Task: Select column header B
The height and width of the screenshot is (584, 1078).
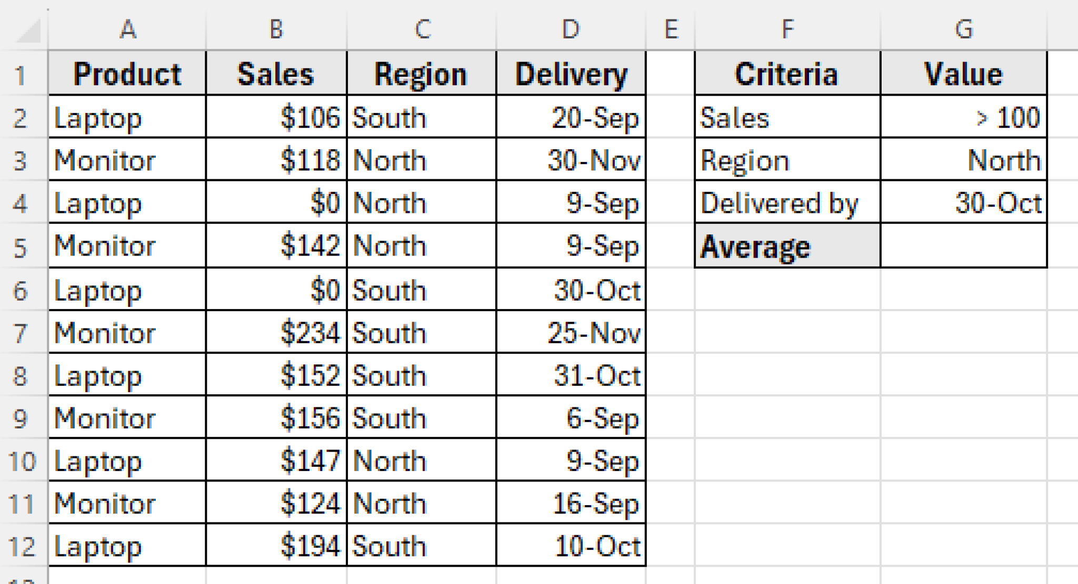Action: coord(275,29)
